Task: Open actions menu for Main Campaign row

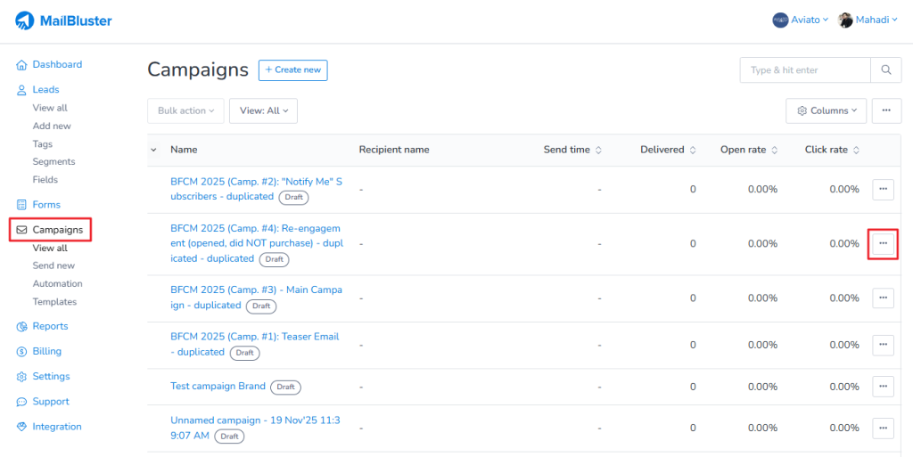Action: (x=883, y=298)
